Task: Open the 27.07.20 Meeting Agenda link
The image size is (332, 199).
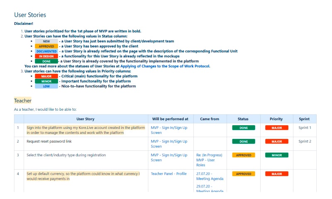Action: 210,176
